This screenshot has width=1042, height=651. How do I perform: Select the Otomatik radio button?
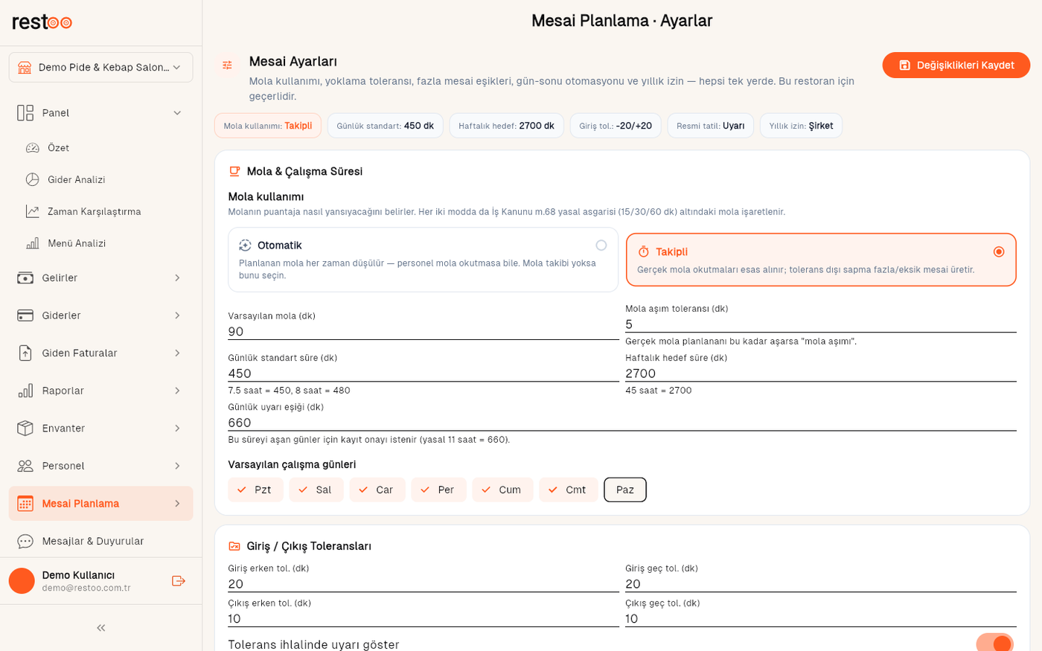click(601, 246)
